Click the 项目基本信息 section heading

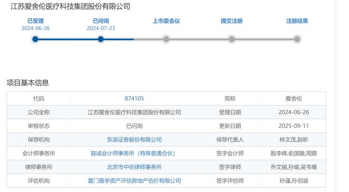coord(28,83)
